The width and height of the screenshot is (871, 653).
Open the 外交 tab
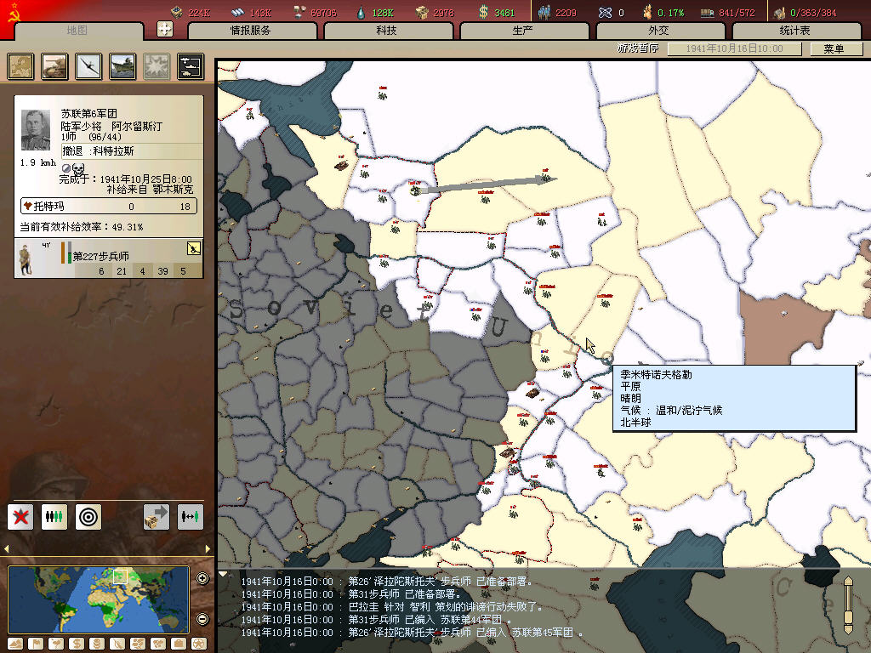tap(659, 31)
